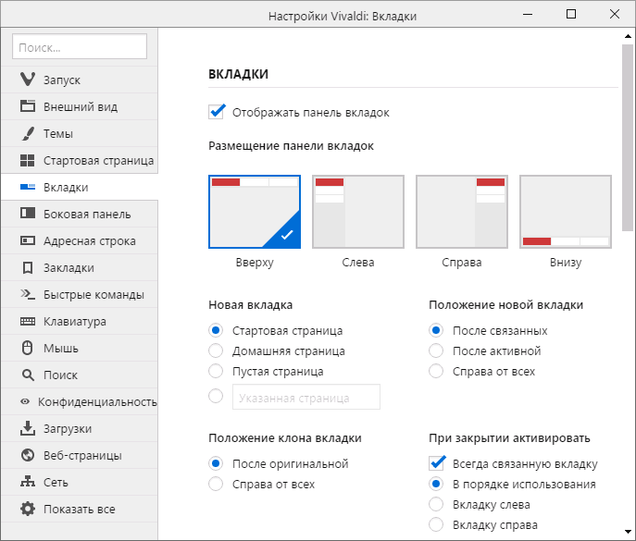
Task: Click the settings search field
Action: (x=80, y=46)
